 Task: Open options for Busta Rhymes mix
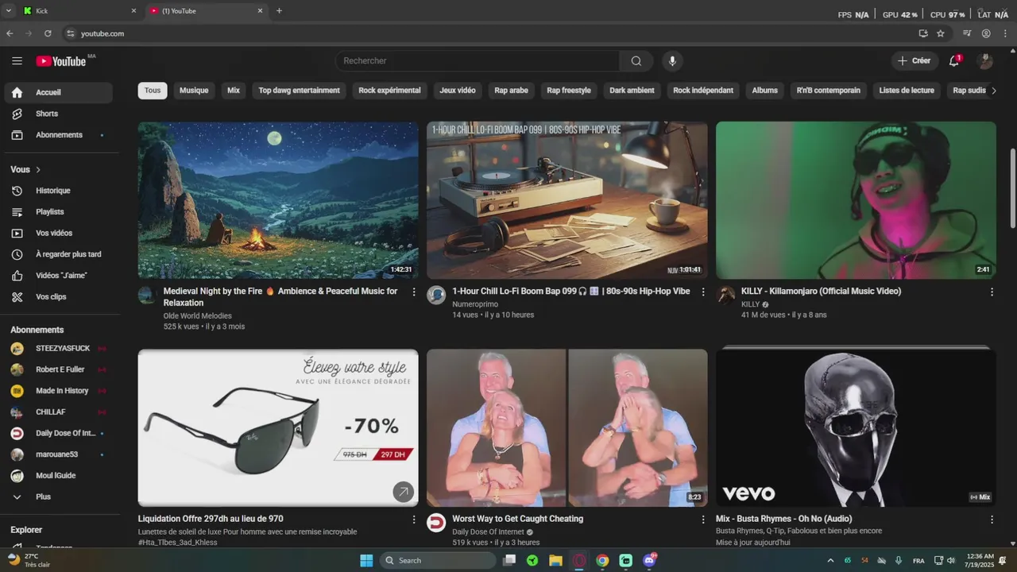(992, 520)
